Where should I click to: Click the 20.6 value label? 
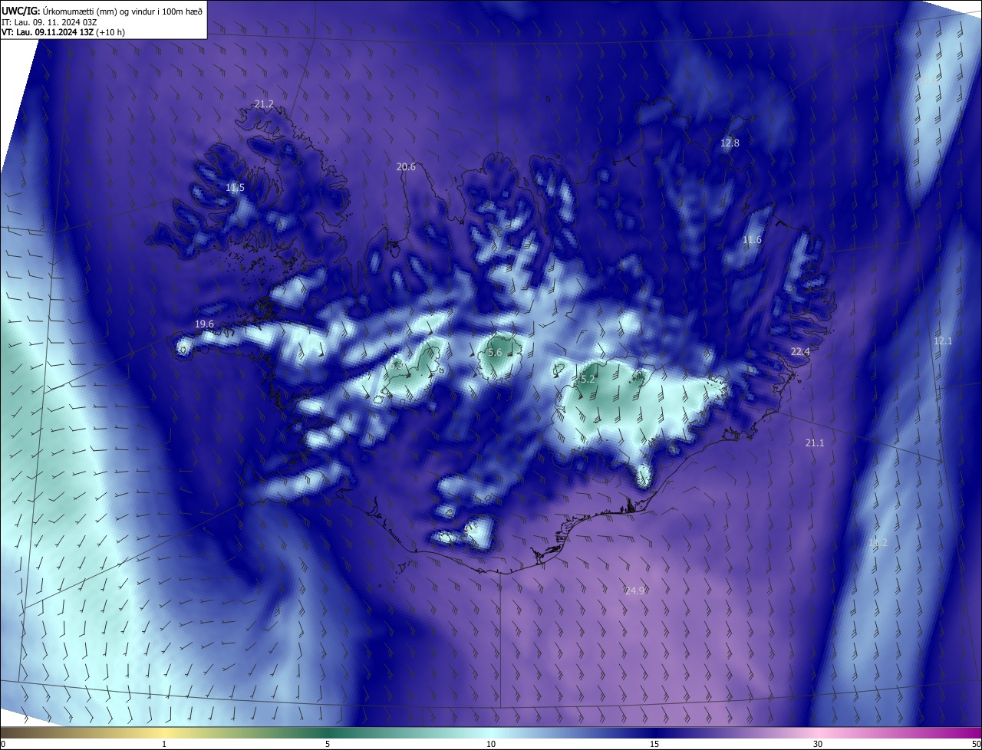coord(406,166)
